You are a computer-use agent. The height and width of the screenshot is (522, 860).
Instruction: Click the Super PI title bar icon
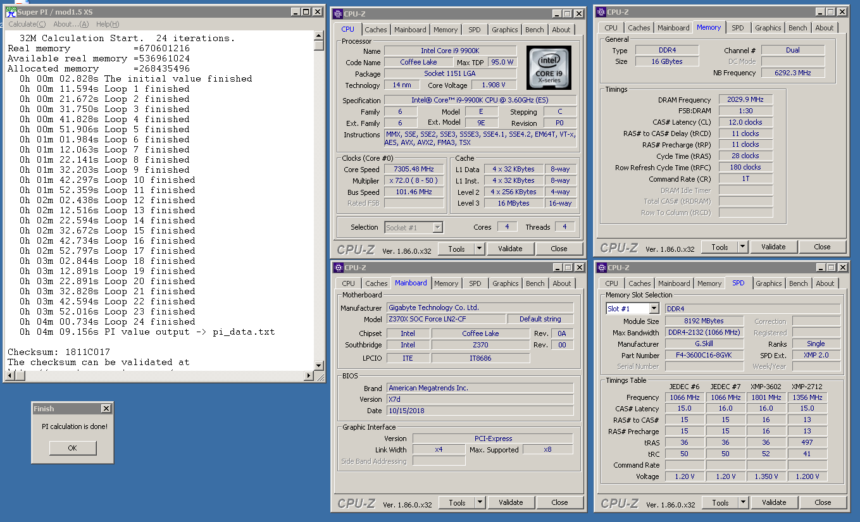(10, 11)
